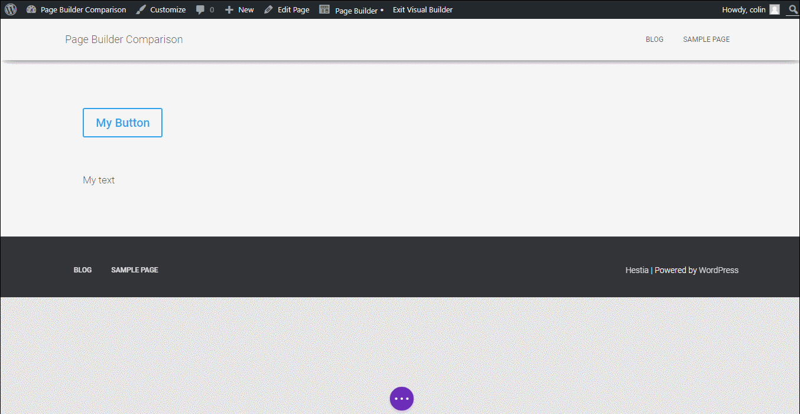Open the dashboard via the speedometer icon

click(31, 9)
